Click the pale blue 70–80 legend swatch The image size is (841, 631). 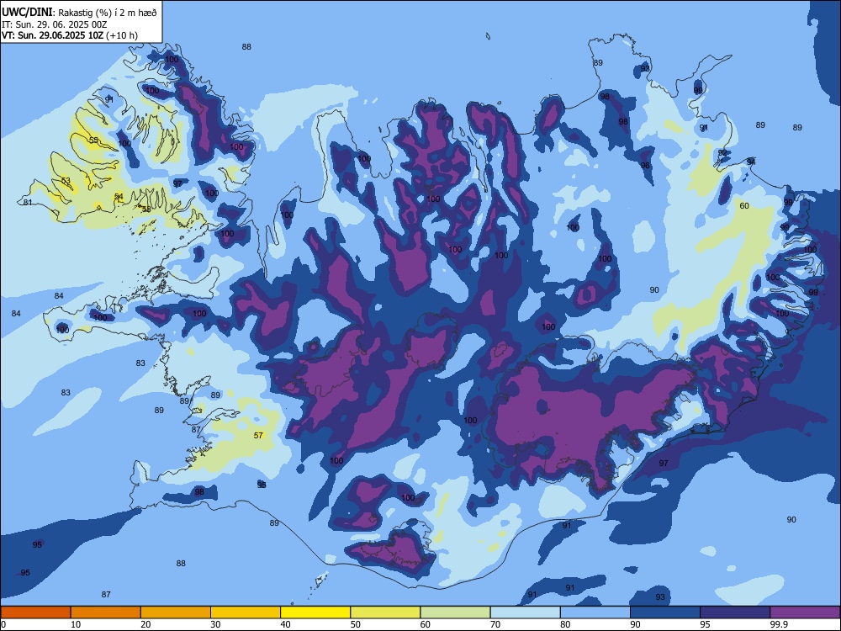coord(525,612)
